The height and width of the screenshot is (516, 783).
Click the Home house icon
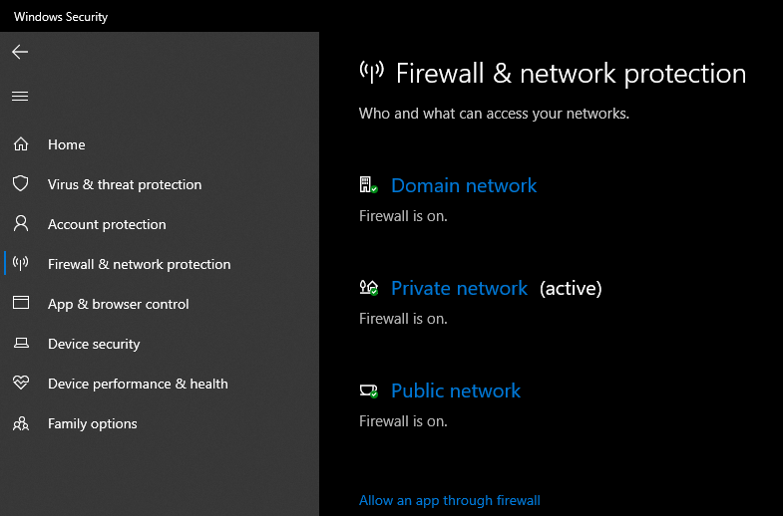[x=21, y=144]
